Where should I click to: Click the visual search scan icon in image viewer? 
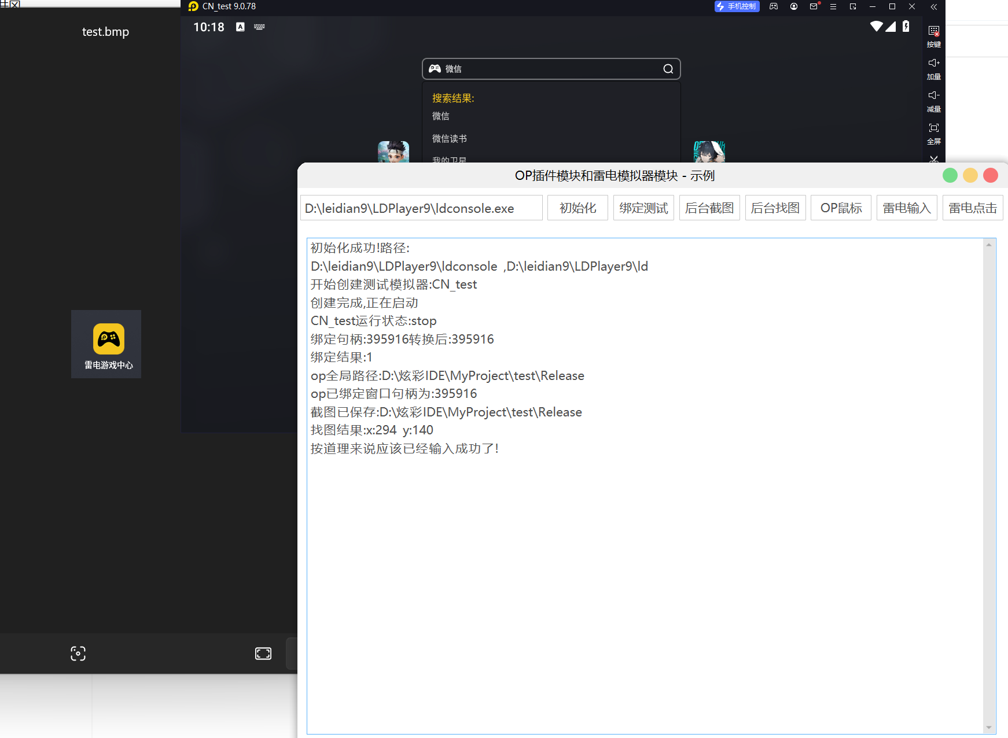coord(78,654)
